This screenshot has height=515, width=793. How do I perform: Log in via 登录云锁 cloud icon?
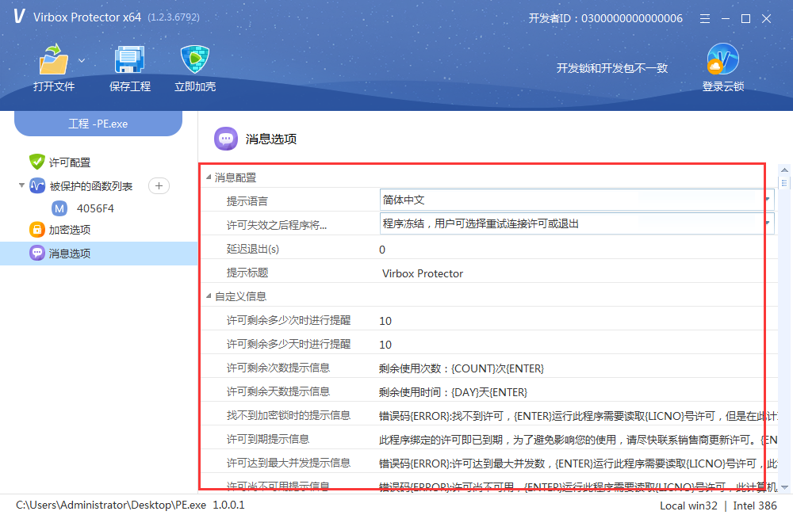pos(722,59)
